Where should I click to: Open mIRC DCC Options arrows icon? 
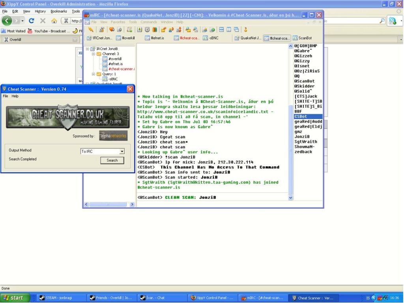click(x=179, y=30)
